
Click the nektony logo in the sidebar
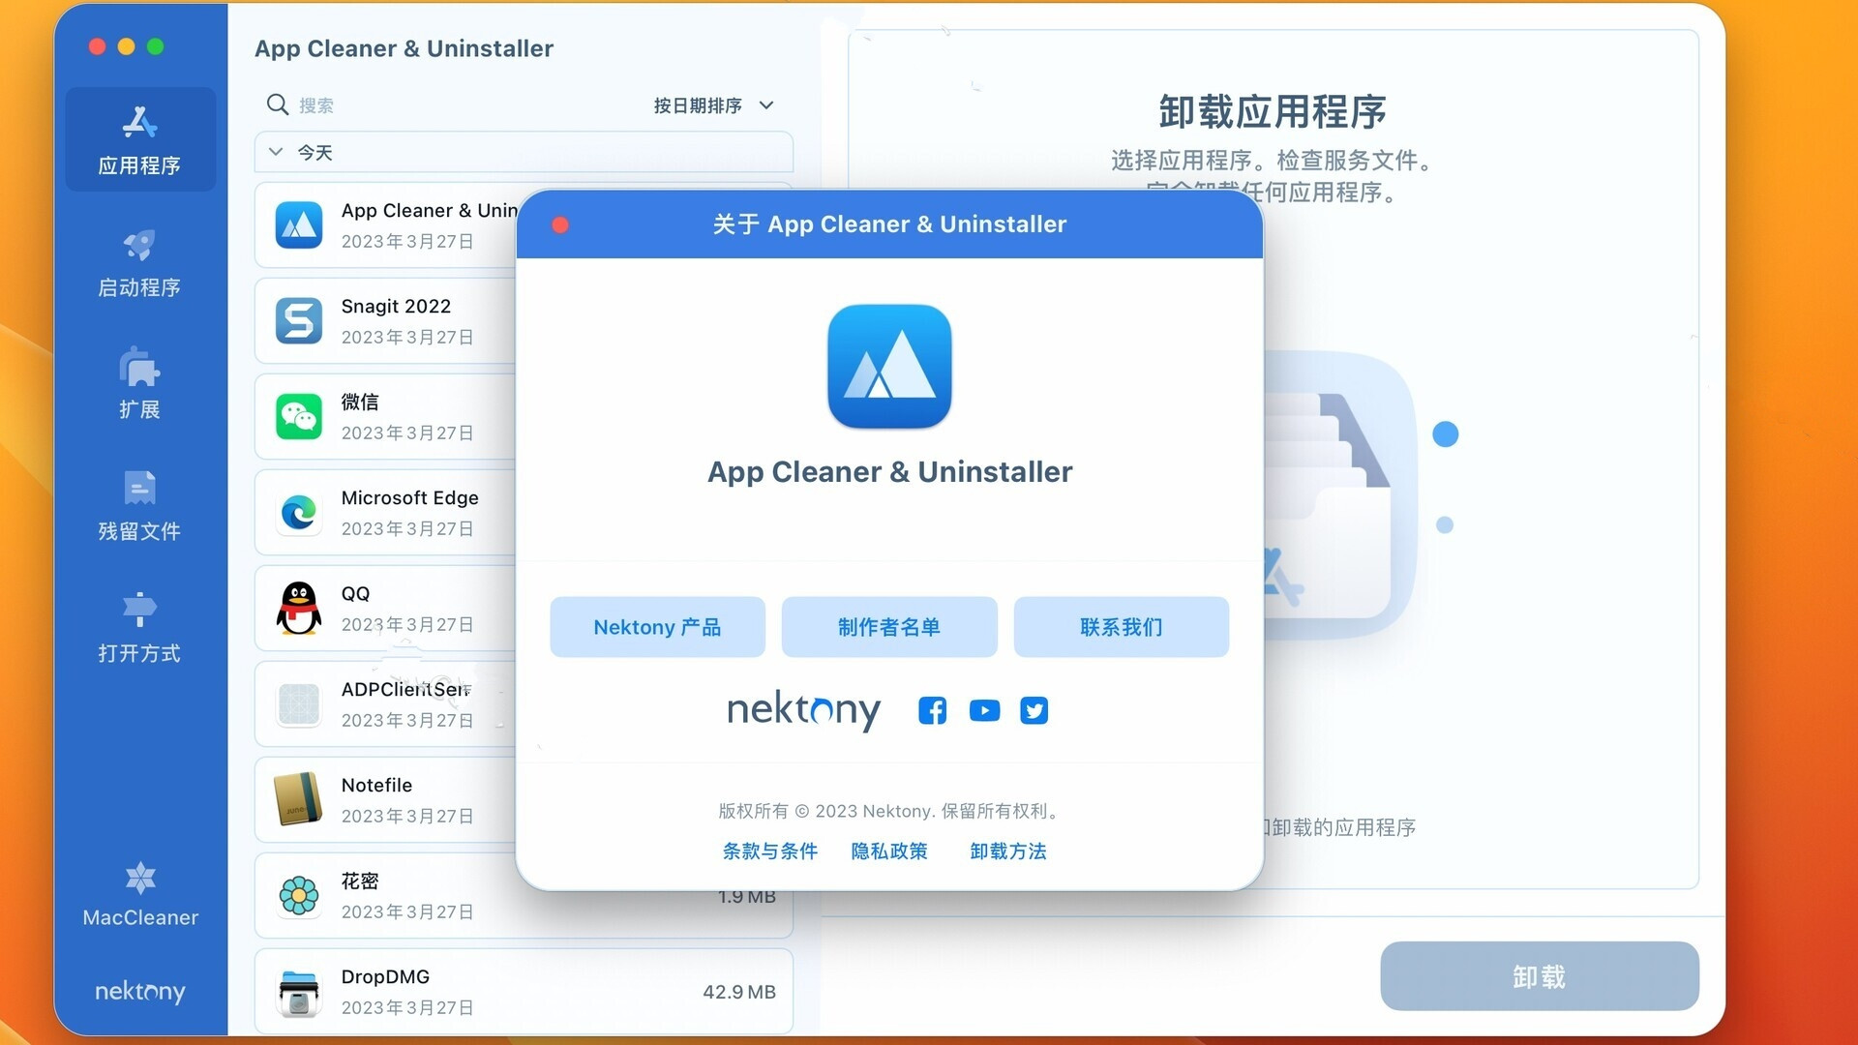pos(140,992)
